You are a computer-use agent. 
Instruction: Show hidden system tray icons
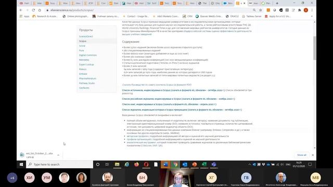[x=249, y=164]
